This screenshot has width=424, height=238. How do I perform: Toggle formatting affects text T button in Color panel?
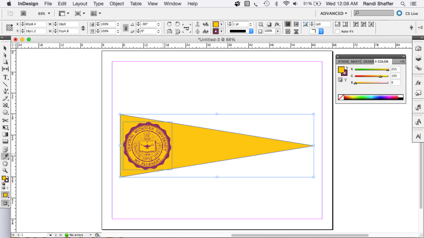346,80
